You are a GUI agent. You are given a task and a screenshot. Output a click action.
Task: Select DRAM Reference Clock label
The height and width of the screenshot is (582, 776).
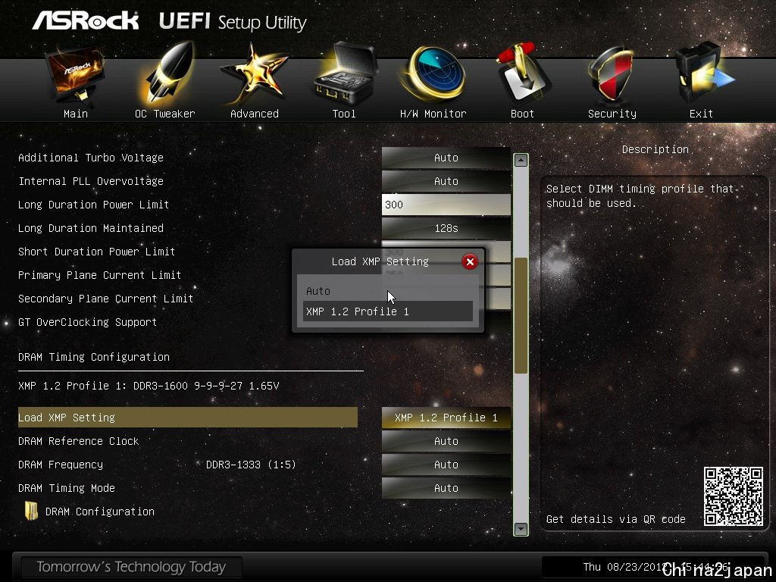(x=78, y=441)
